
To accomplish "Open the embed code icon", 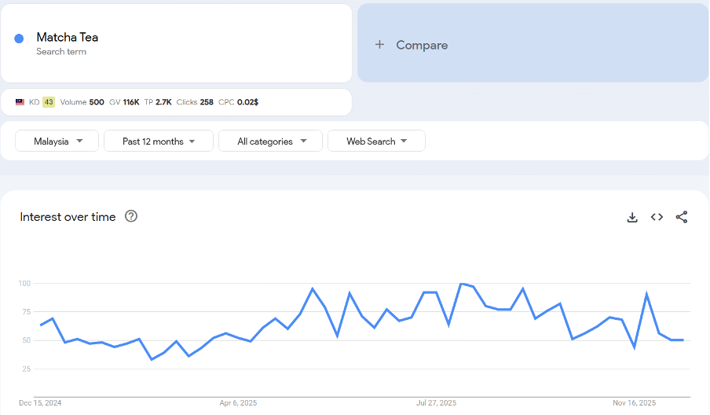I will point(657,218).
